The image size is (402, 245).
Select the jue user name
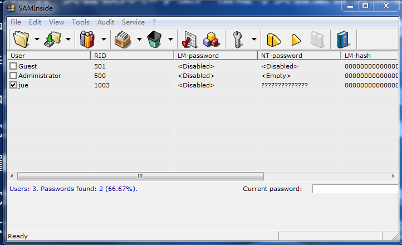click(23, 85)
